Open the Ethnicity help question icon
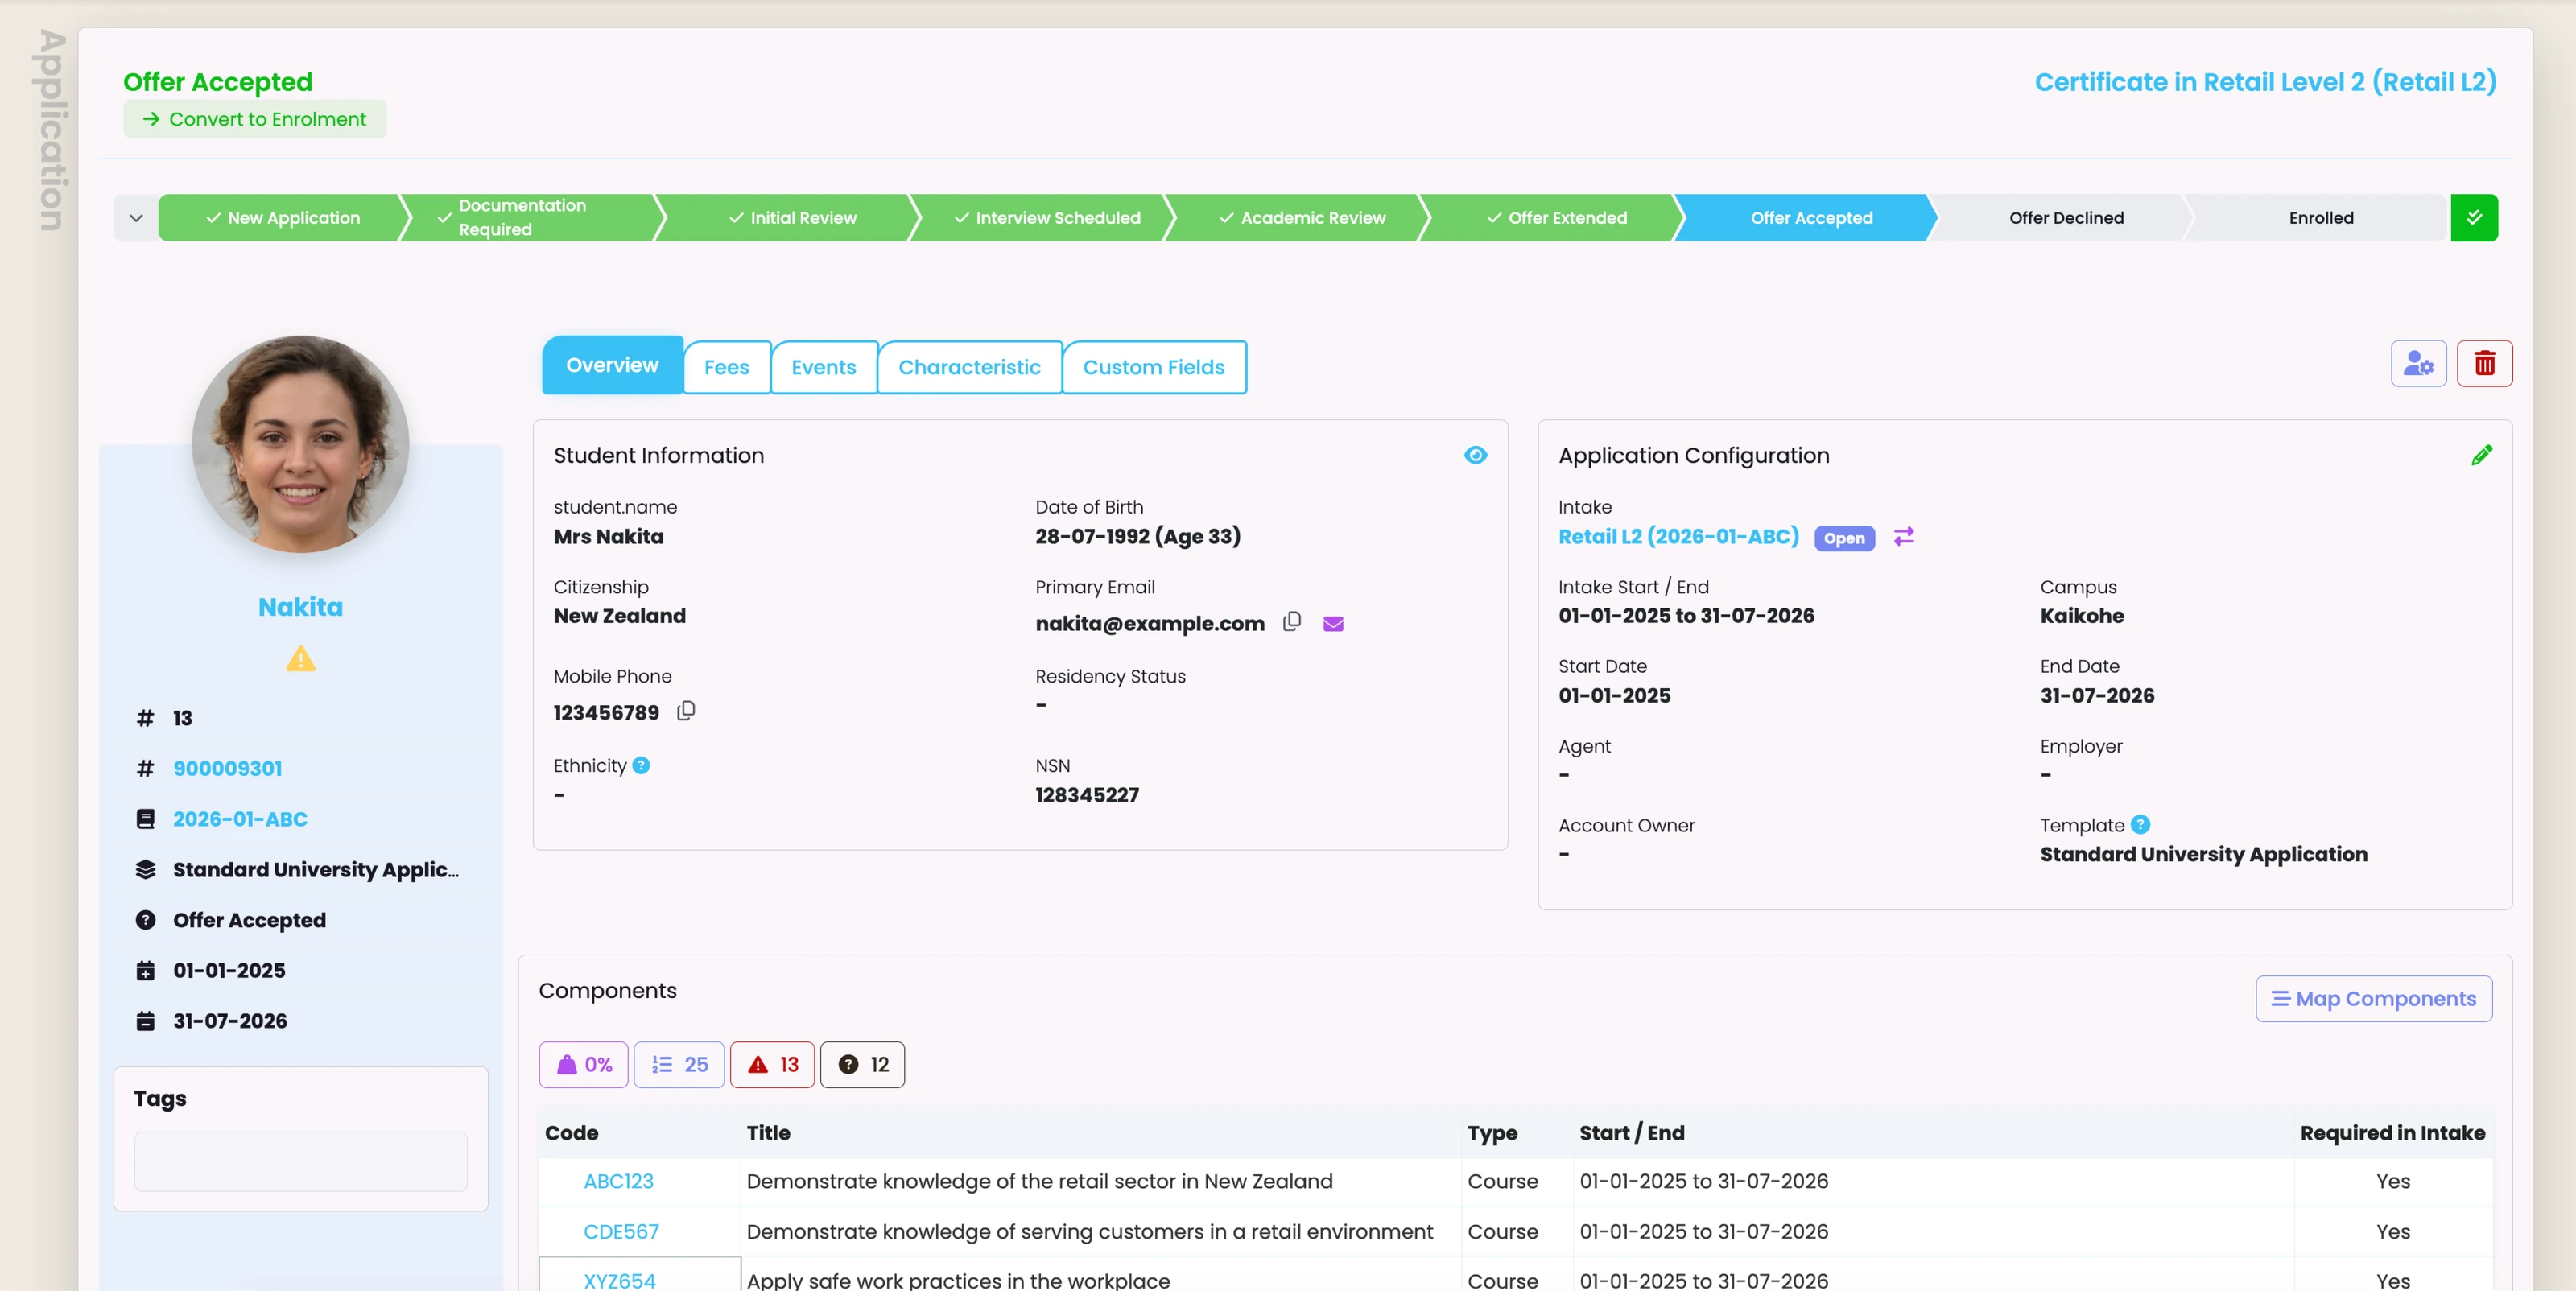The image size is (2576, 1291). click(641, 765)
